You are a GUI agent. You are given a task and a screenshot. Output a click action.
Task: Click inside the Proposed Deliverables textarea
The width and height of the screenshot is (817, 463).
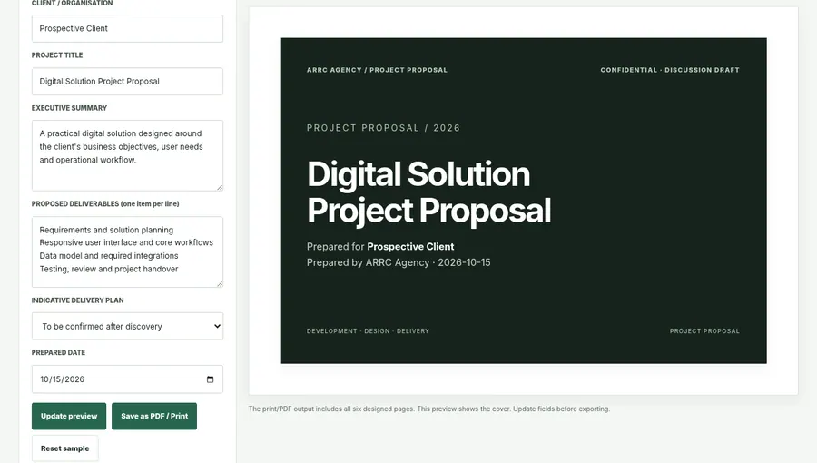[127, 252]
